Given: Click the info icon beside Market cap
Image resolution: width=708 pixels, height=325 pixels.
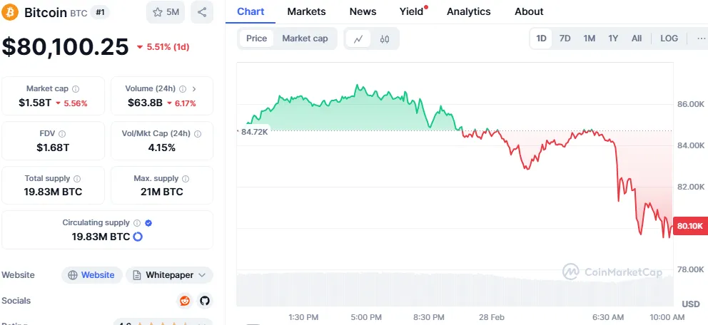Looking at the screenshot, I should click(x=76, y=89).
